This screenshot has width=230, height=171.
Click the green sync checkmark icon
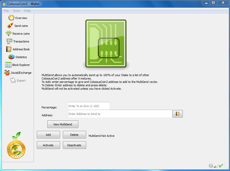(220, 166)
